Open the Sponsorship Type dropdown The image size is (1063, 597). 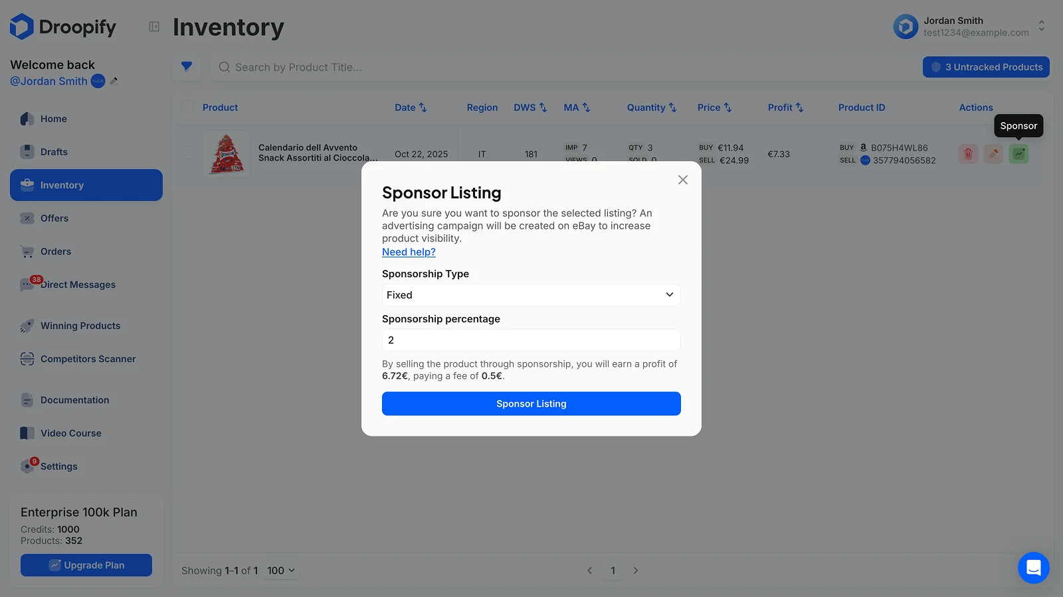tap(531, 295)
